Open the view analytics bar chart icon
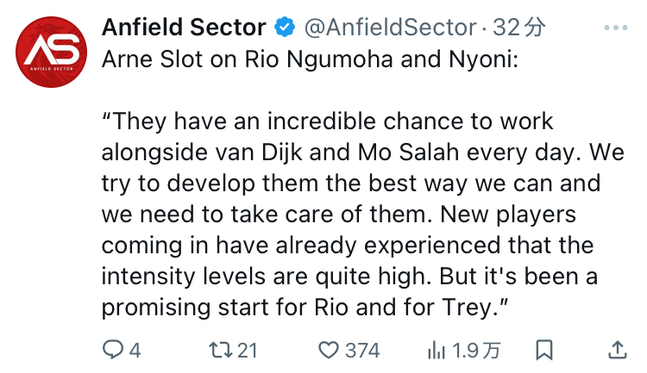647x373 pixels. point(437,351)
